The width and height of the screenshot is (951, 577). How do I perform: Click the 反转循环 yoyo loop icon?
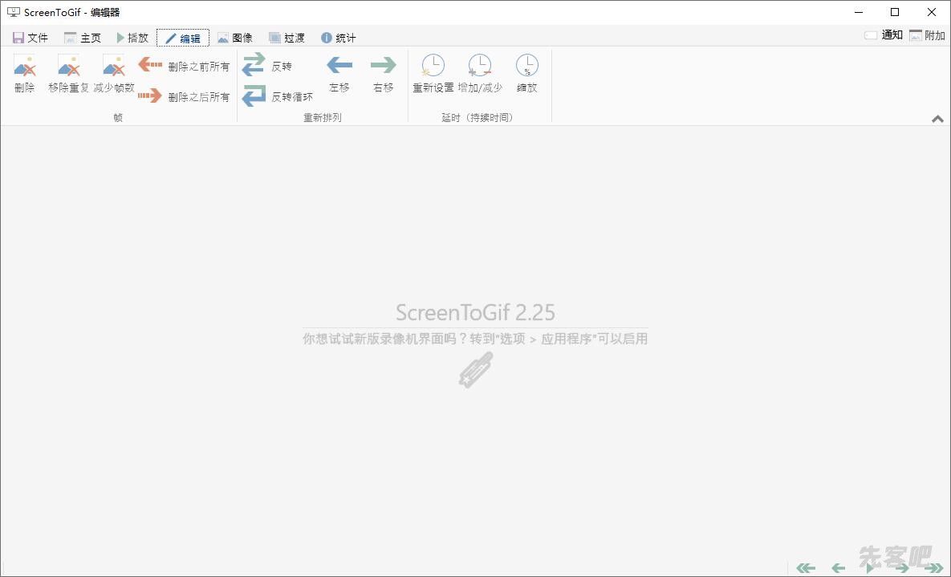pyautogui.click(x=278, y=96)
